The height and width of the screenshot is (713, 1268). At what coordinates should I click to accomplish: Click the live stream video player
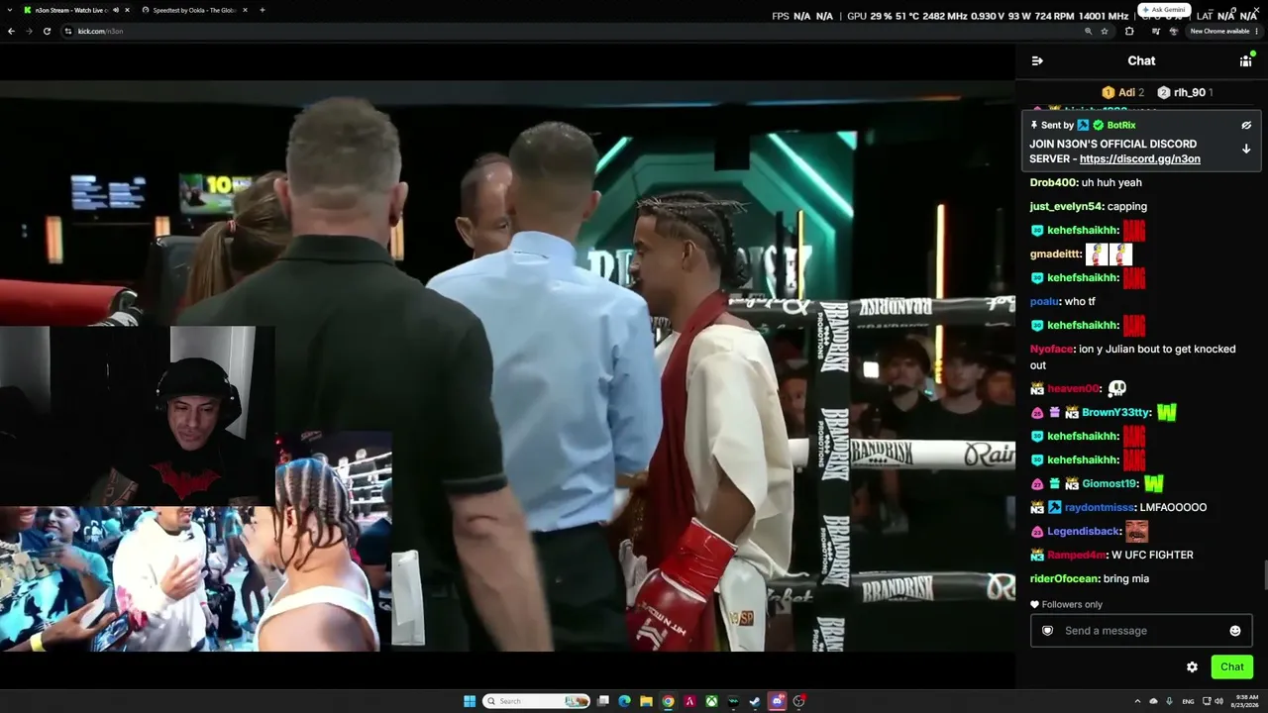click(x=507, y=366)
